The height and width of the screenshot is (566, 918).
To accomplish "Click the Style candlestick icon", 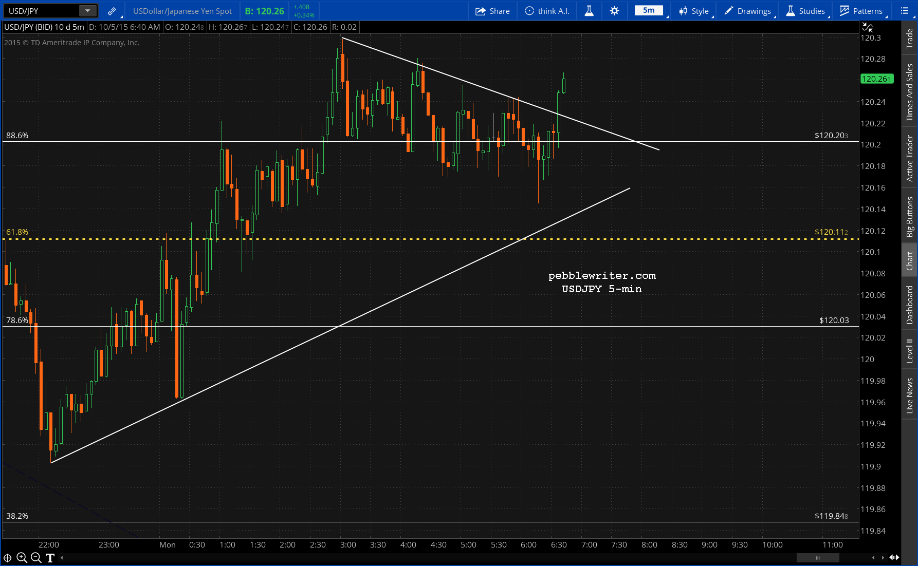I will [x=683, y=11].
